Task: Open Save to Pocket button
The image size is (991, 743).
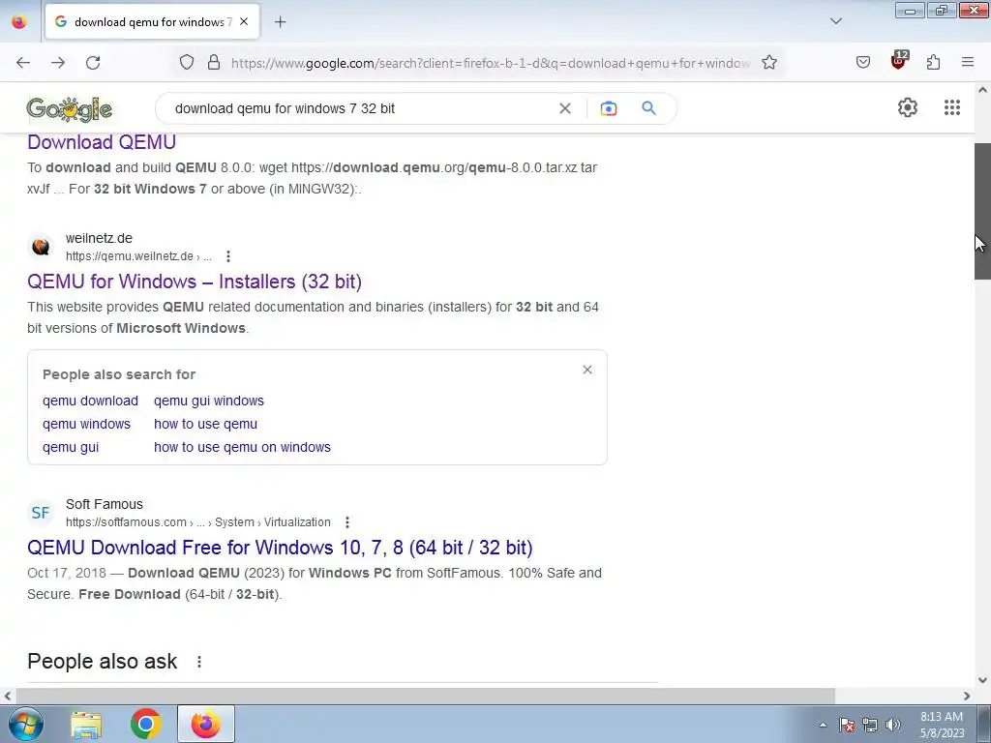Action: pyautogui.click(x=863, y=63)
